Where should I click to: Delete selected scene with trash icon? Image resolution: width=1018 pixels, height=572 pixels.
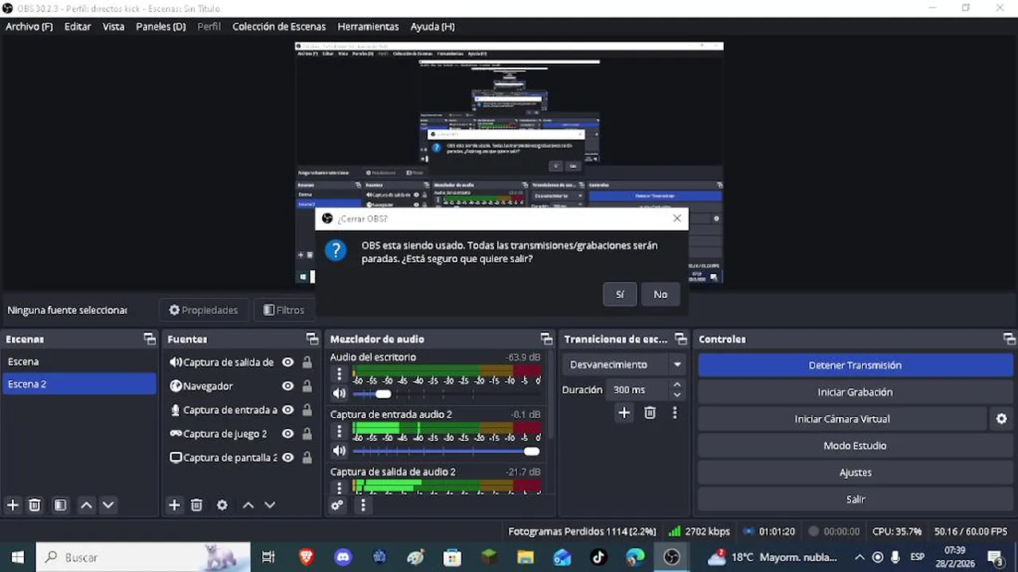pos(35,504)
